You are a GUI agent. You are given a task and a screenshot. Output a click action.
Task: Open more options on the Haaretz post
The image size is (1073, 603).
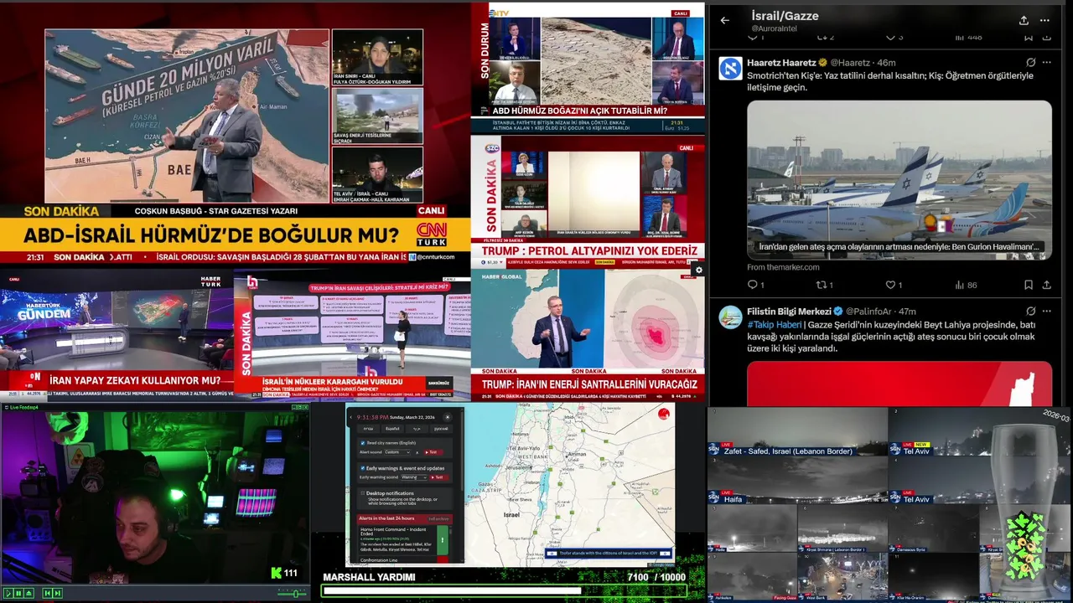[1047, 62]
